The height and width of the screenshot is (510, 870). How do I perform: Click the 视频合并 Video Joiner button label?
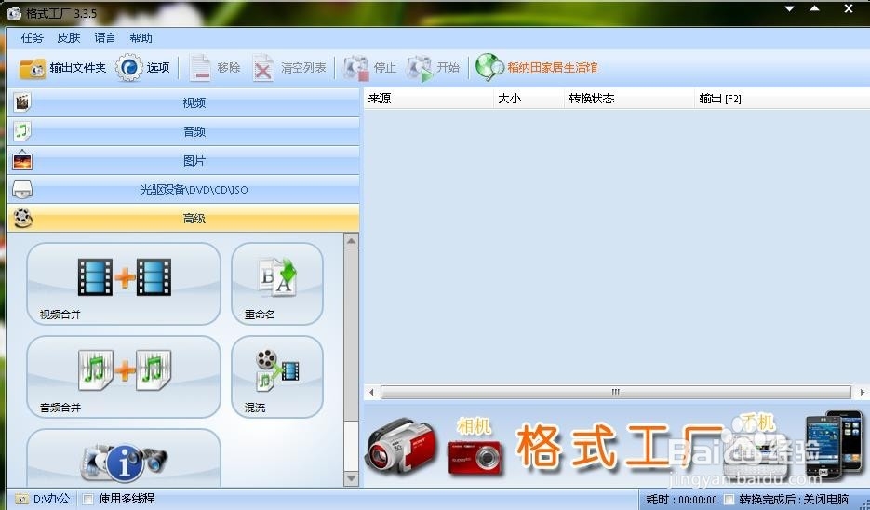tap(60, 315)
